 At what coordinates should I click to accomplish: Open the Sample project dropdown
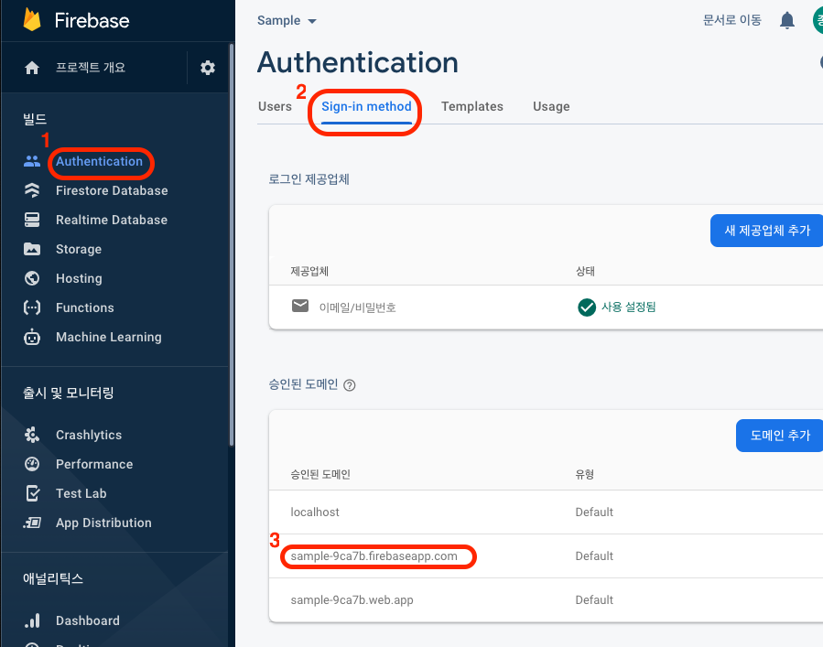[287, 20]
